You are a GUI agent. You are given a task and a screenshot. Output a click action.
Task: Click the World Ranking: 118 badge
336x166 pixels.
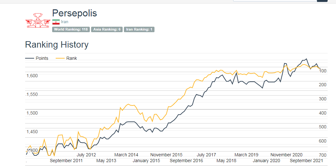71,30
